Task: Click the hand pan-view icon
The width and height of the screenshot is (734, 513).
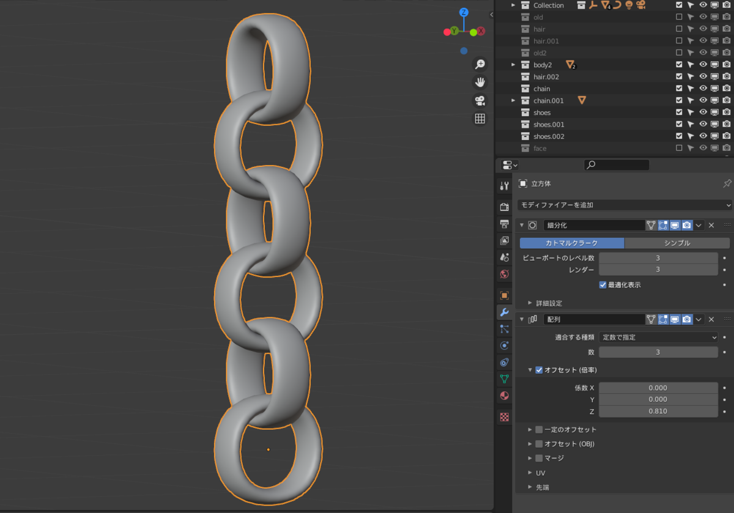Action: pos(480,82)
